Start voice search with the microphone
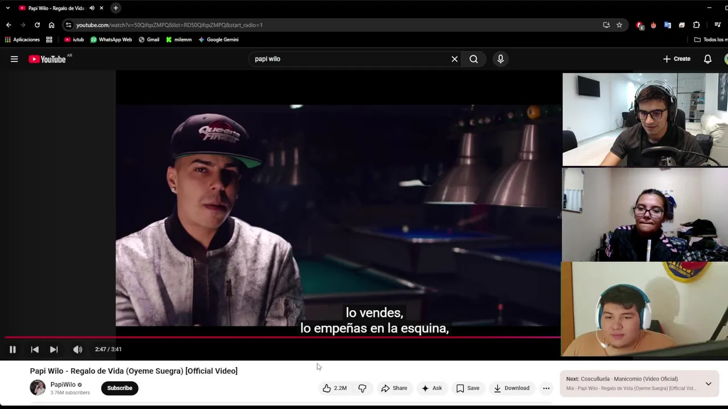Viewport: 728px width, 409px height. (500, 59)
